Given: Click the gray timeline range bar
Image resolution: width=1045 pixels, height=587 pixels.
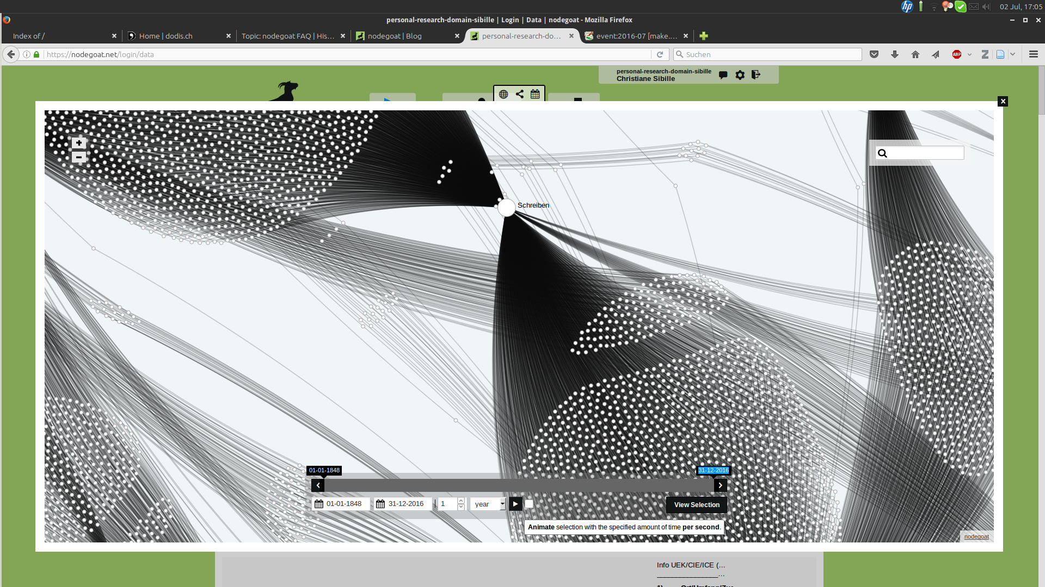Looking at the screenshot, I should click(x=519, y=485).
